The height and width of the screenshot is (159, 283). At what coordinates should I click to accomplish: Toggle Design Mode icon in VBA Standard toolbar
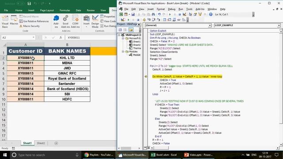pyautogui.click(x=184, y=15)
